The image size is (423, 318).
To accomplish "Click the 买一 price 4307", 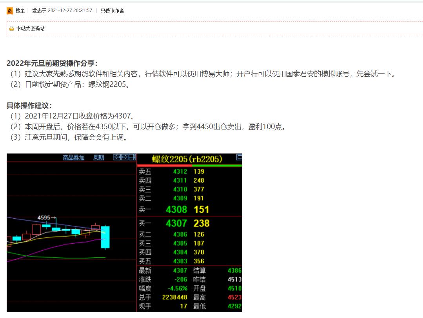I will [x=176, y=223].
